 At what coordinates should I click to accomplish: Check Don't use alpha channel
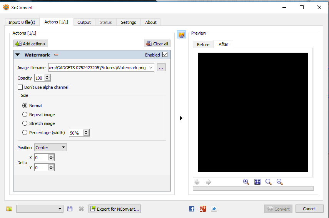[20, 87]
